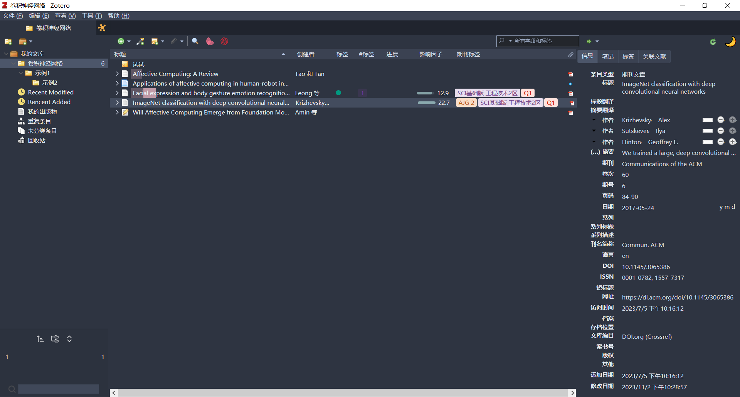Remove the author Sutskever with the minus button
740x397 pixels.
point(721,131)
